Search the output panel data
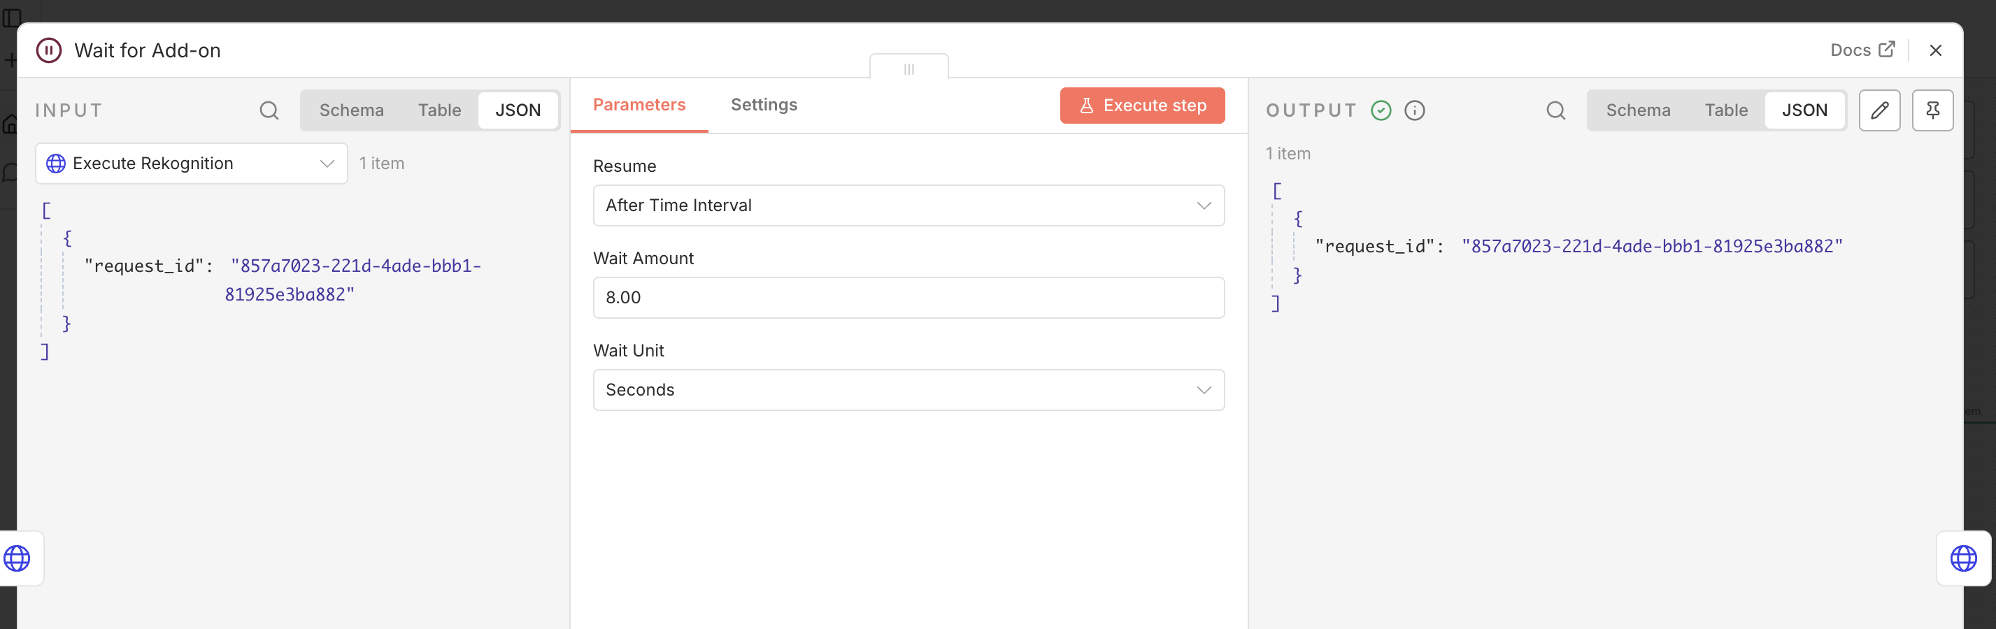 point(1556,110)
